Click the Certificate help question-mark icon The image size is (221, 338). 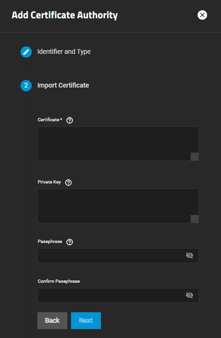tap(70, 120)
